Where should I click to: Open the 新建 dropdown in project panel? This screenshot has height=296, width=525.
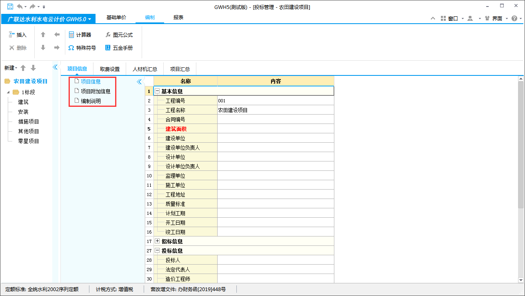pos(11,68)
